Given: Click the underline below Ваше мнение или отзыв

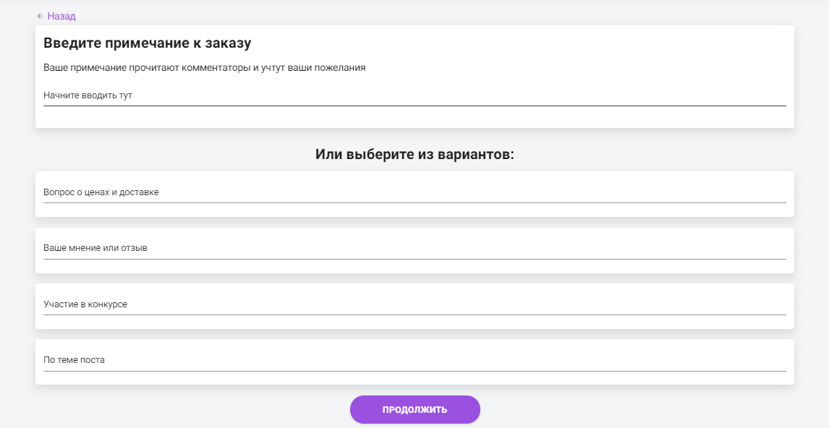Looking at the screenshot, I should [x=414, y=259].
